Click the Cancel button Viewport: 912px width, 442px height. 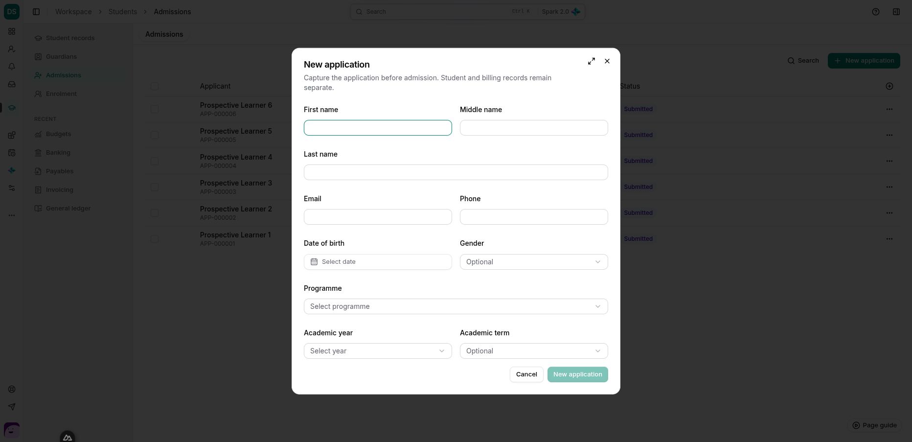pos(526,374)
